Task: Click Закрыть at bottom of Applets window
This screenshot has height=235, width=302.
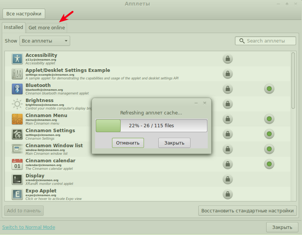Action: (x=282, y=227)
